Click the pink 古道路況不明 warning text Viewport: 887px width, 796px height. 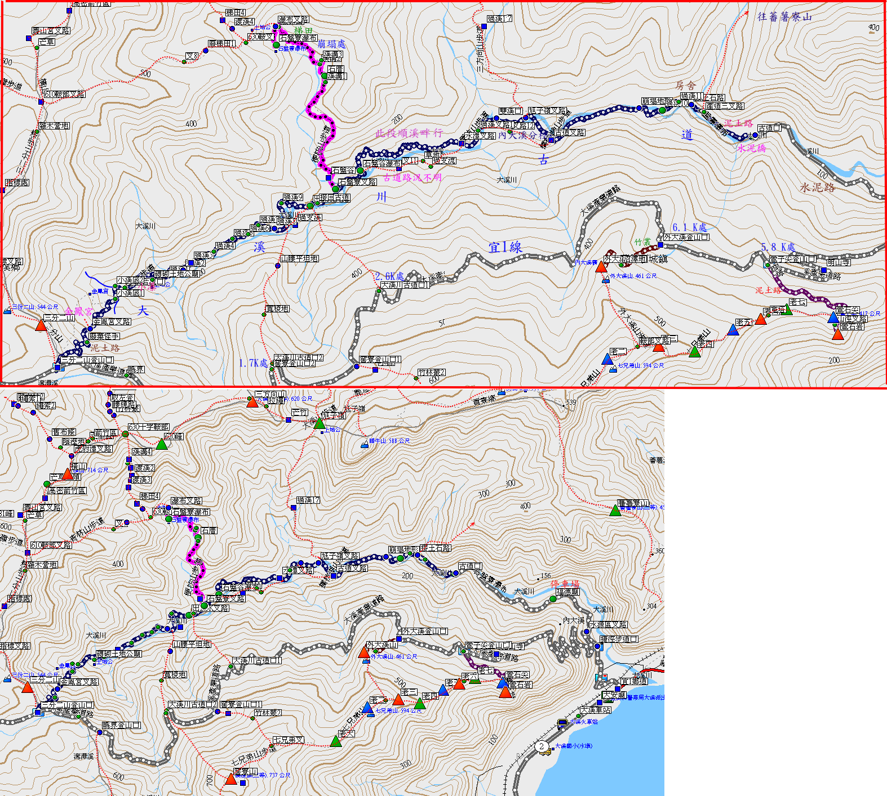pyautogui.click(x=413, y=177)
